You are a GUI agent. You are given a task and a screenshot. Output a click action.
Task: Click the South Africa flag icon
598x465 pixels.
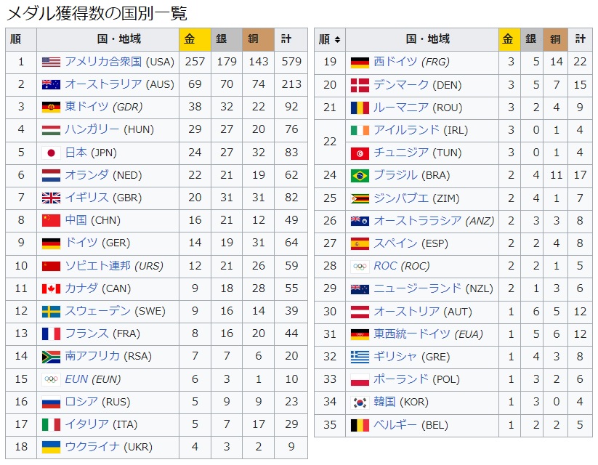(51, 356)
